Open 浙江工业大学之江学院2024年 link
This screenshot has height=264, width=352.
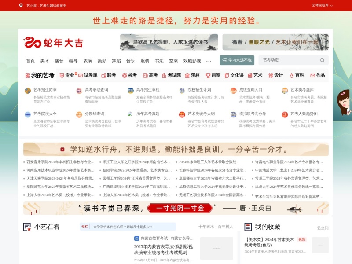[137, 162]
